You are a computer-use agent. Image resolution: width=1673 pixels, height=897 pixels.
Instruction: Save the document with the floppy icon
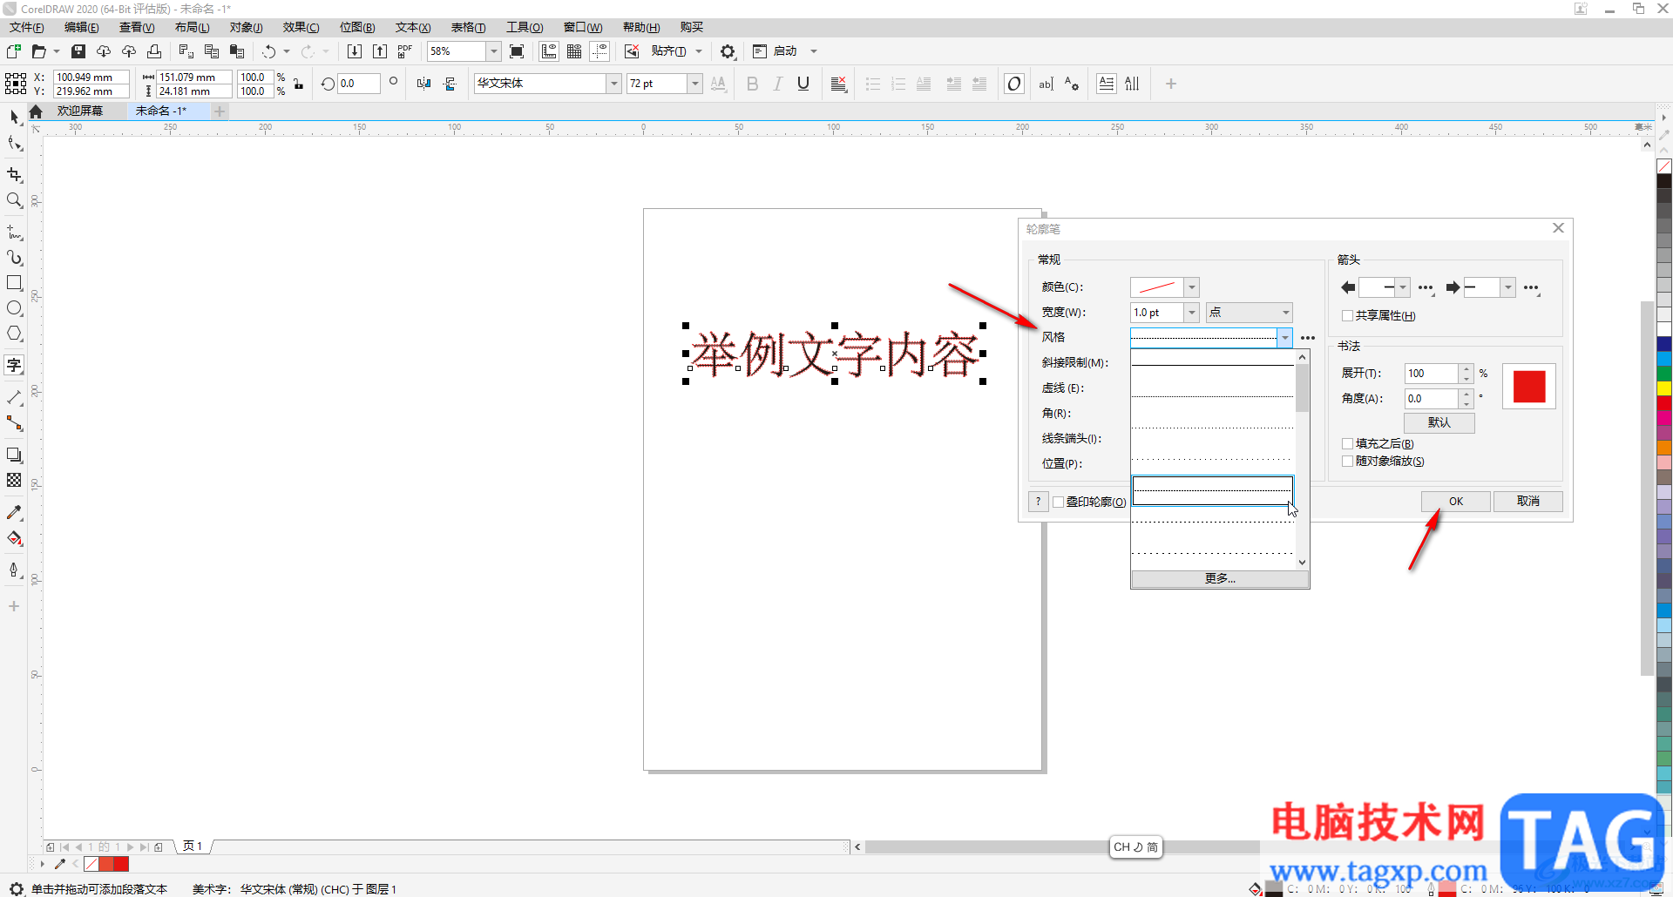tap(78, 51)
